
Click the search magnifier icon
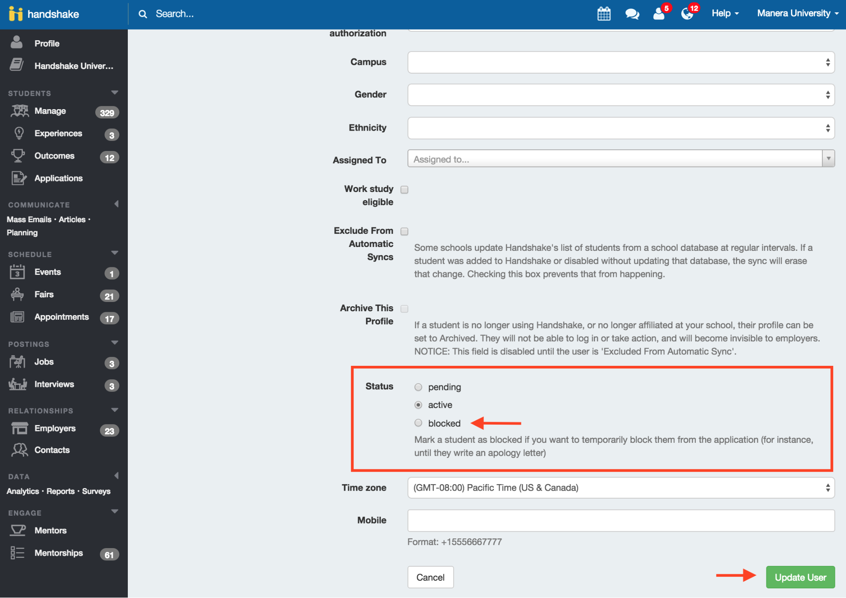coord(143,14)
